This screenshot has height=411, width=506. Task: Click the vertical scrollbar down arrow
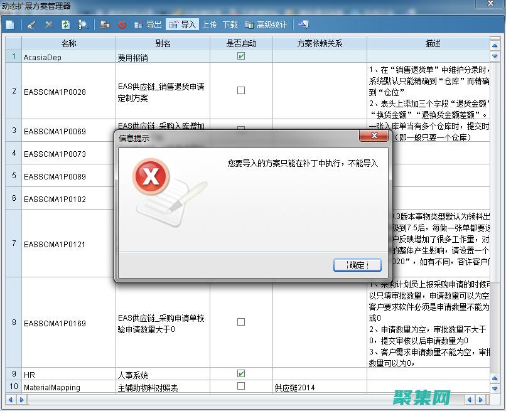(493, 389)
